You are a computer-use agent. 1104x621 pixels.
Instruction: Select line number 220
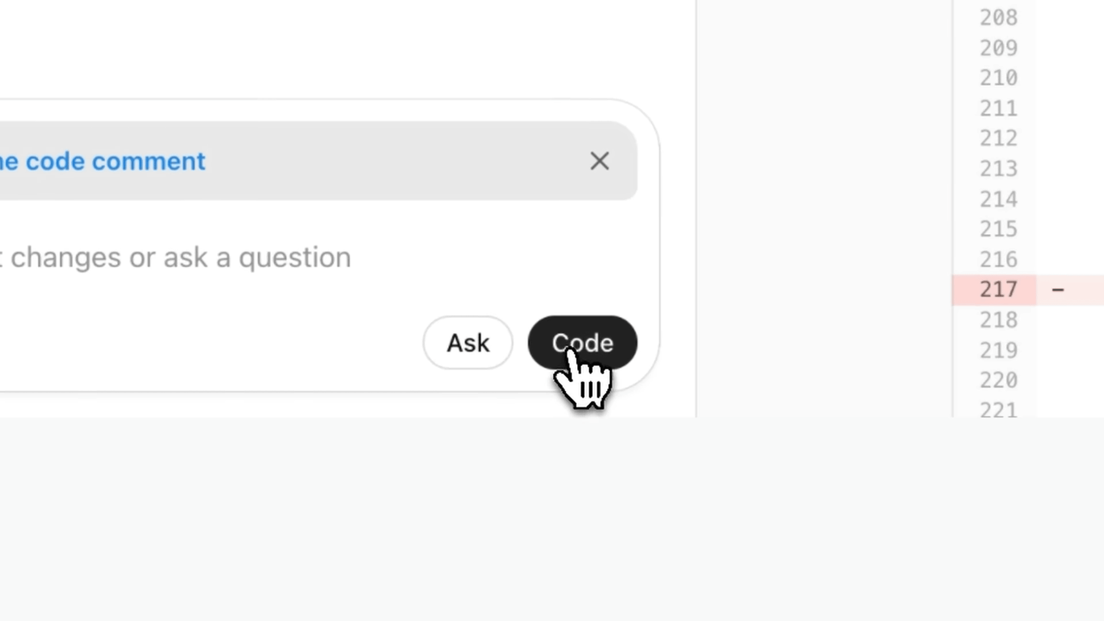(999, 380)
